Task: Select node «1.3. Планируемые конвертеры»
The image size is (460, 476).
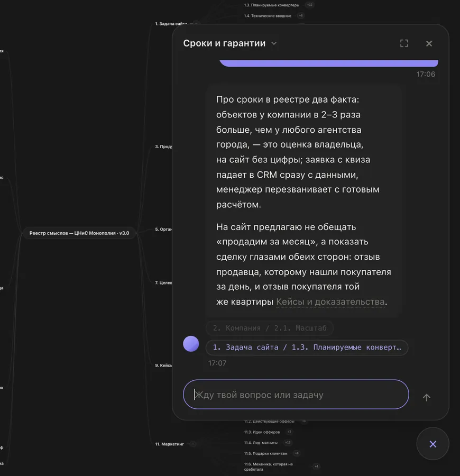Action: pyautogui.click(x=272, y=5)
